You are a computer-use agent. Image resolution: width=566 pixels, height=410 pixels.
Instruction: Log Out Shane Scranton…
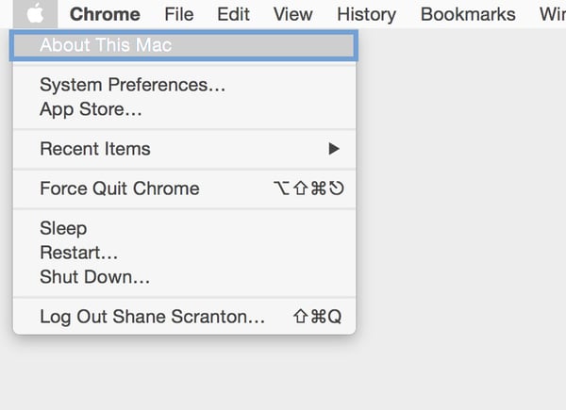point(184,317)
